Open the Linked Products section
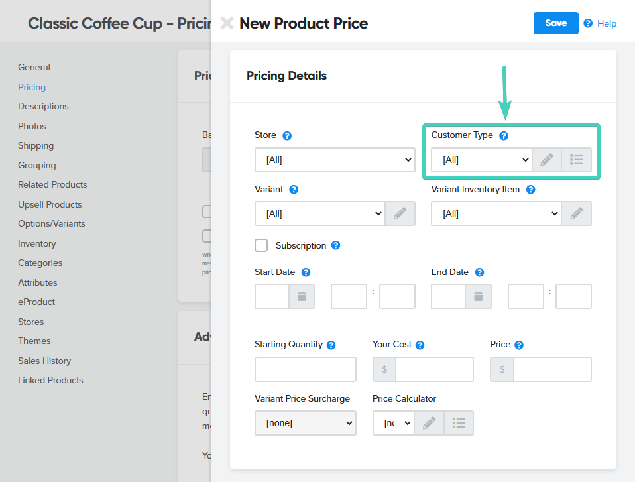This screenshot has width=635, height=482. [x=50, y=381]
